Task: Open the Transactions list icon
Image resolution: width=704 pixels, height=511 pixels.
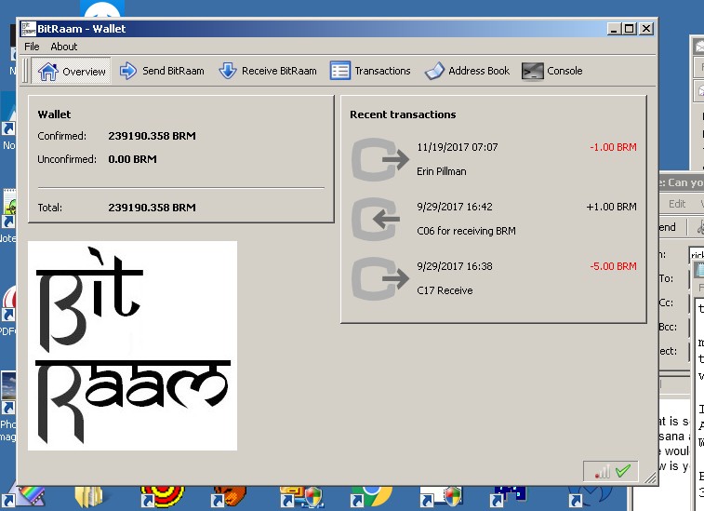Action: pyautogui.click(x=340, y=71)
